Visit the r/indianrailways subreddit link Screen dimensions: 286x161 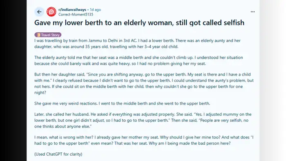pos(72,10)
